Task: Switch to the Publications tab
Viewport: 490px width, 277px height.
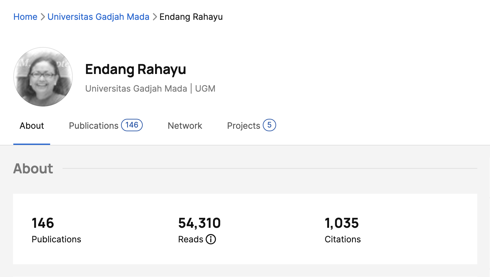Action: (93, 126)
